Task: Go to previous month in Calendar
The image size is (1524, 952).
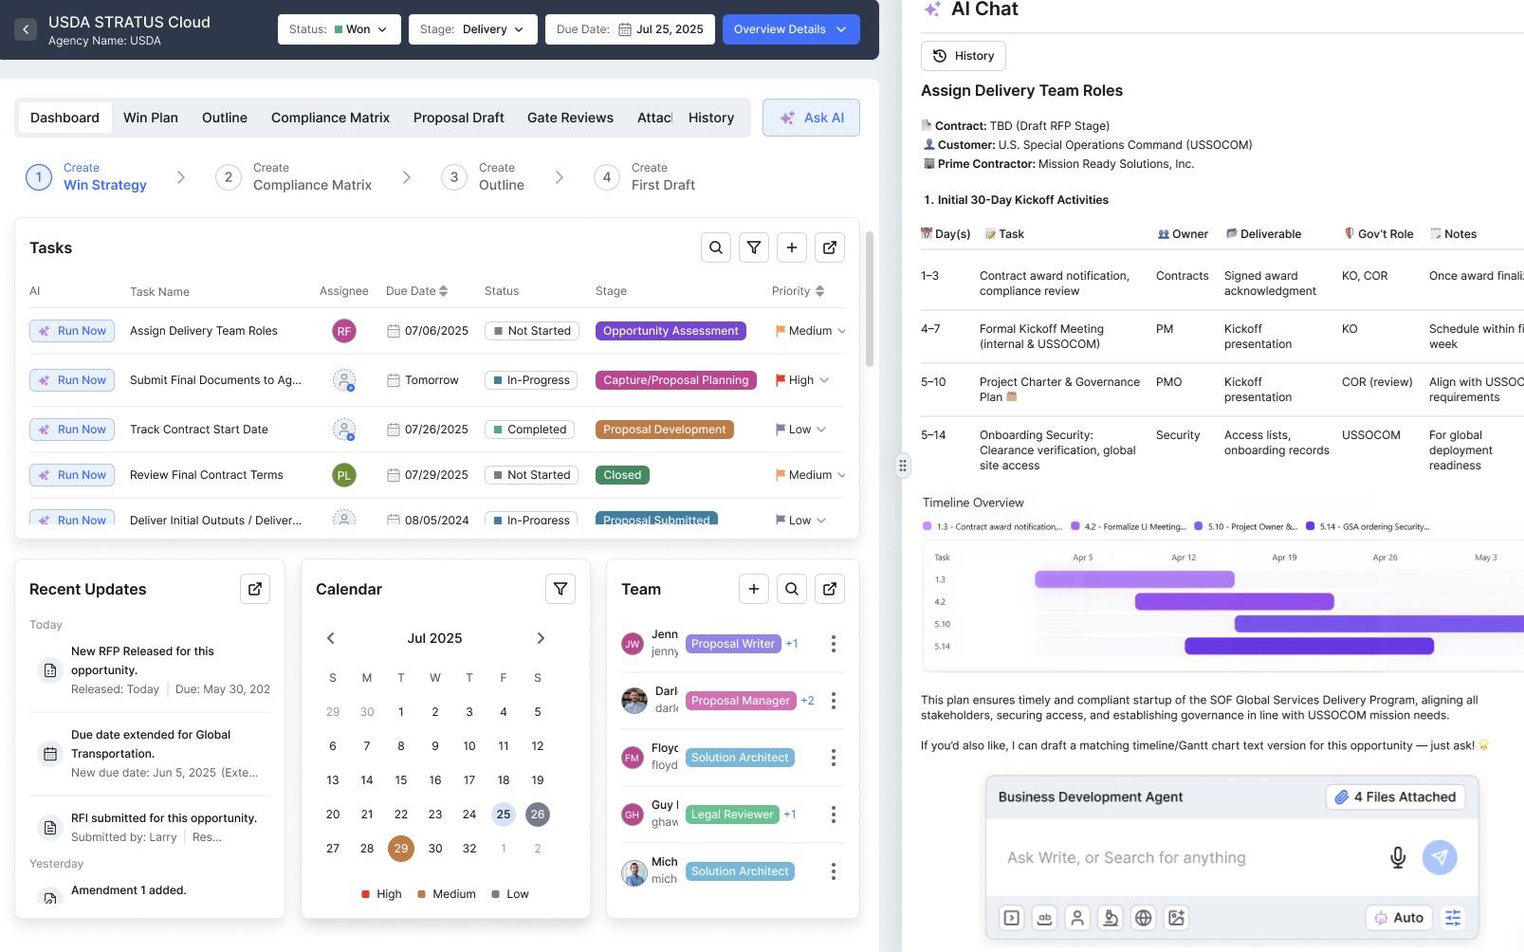Action: [x=331, y=638]
